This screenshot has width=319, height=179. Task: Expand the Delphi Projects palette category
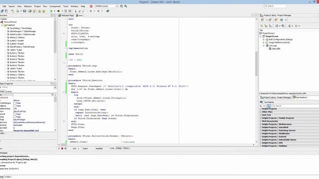click(x=261, y=109)
